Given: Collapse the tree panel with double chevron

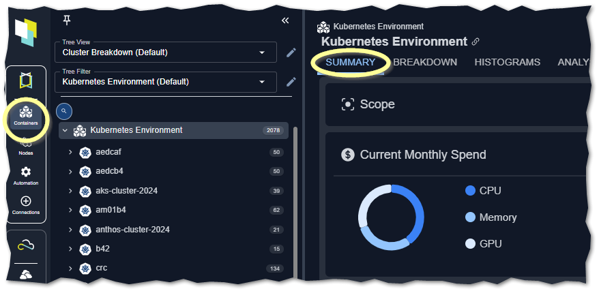Looking at the screenshot, I should (285, 20).
